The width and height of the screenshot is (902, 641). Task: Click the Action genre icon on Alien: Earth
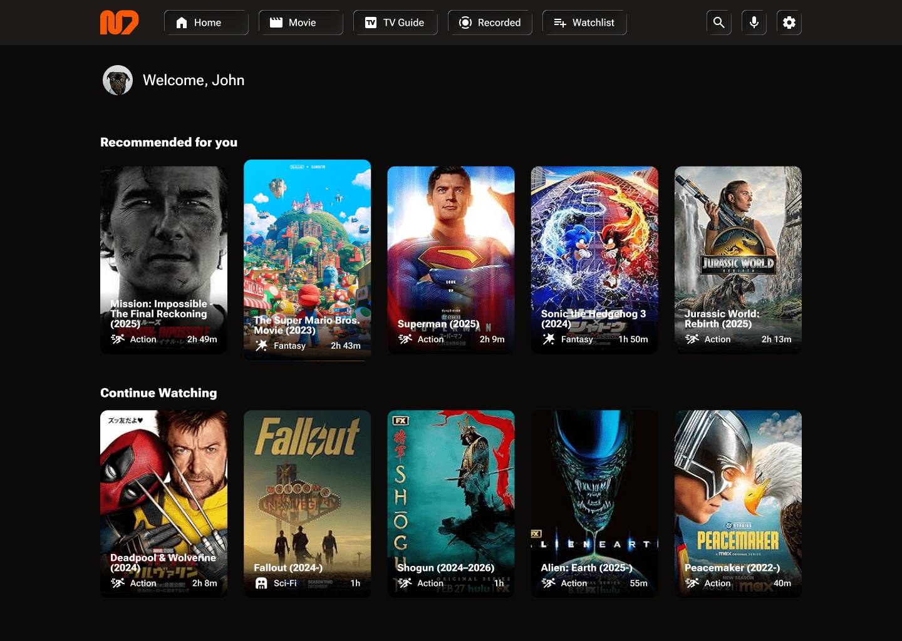pos(549,583)
